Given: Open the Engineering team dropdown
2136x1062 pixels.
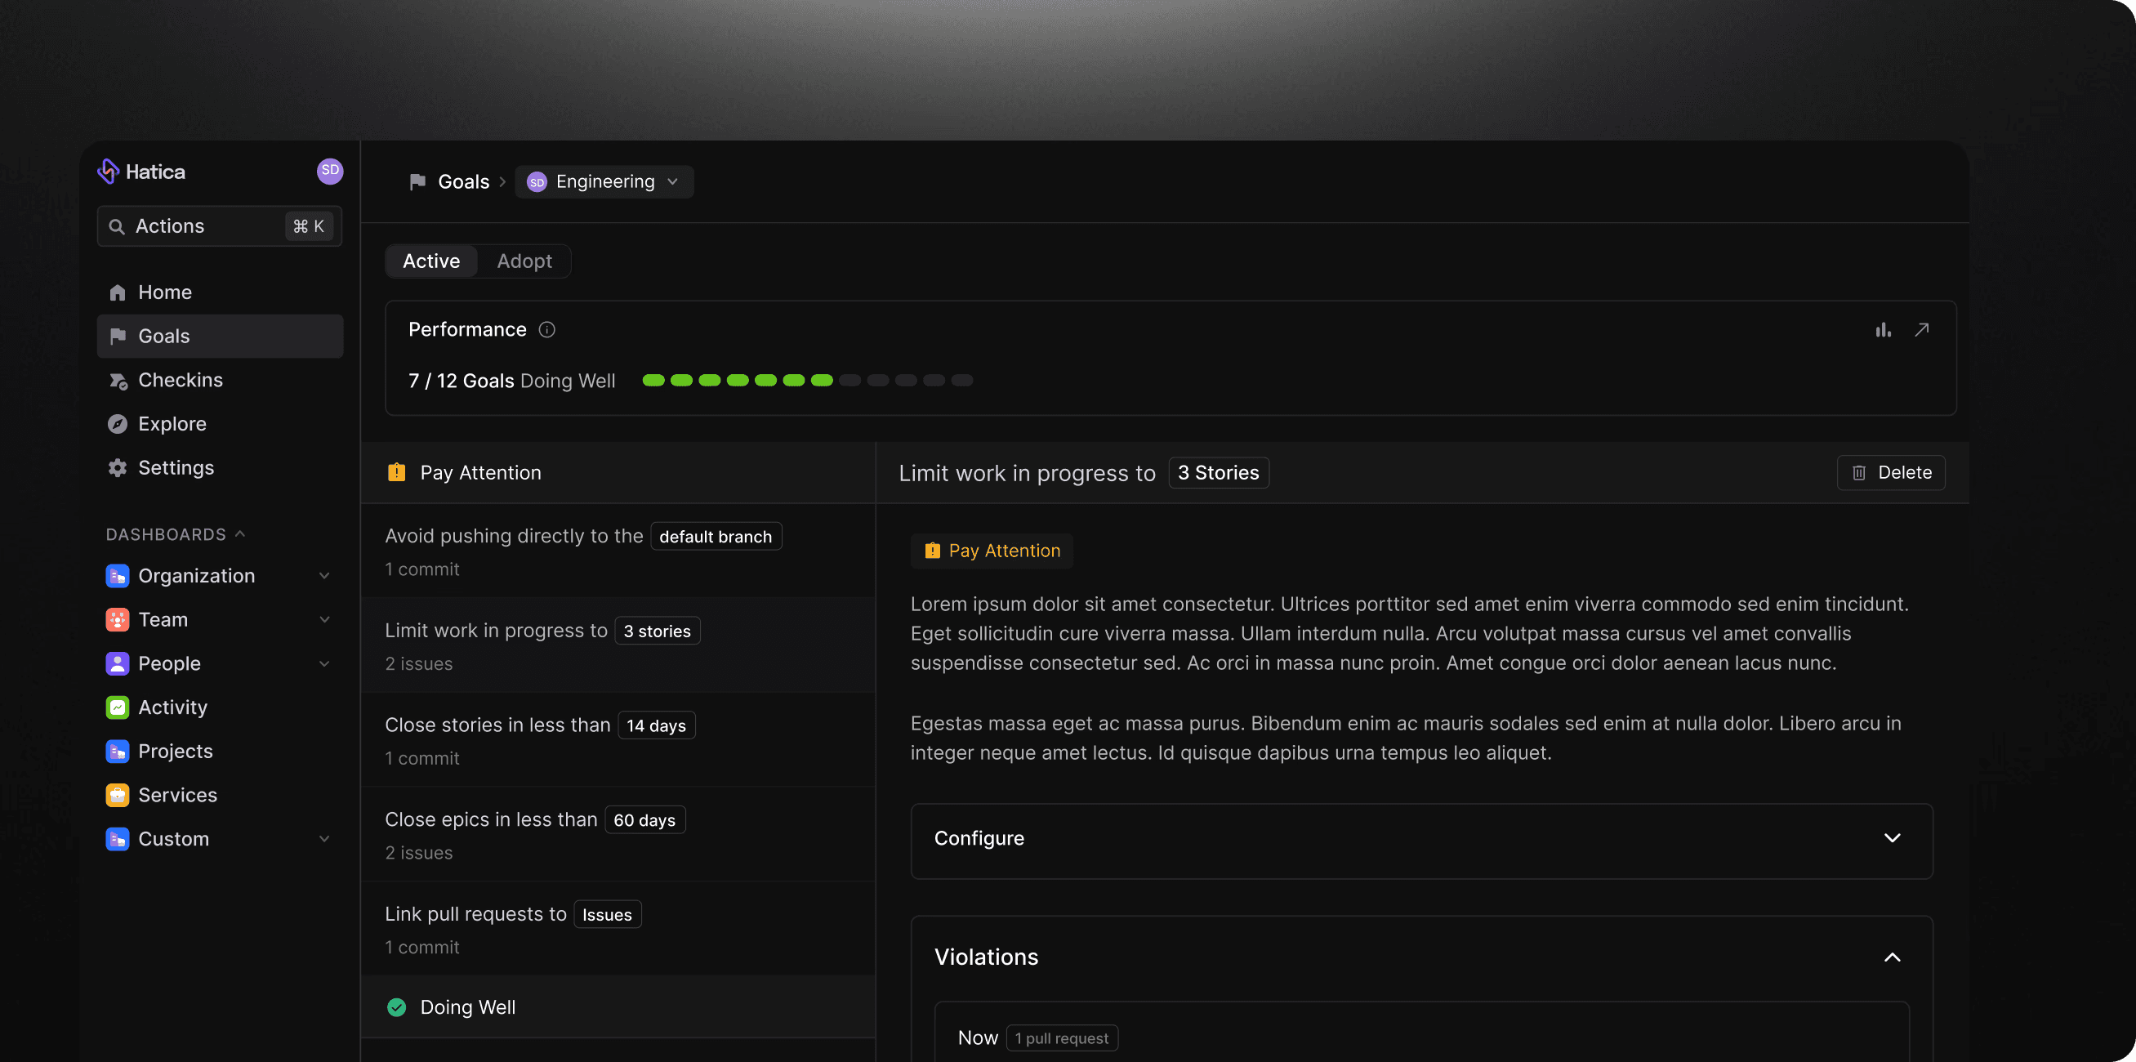Looking at the screenshot, I should (604, 181).
